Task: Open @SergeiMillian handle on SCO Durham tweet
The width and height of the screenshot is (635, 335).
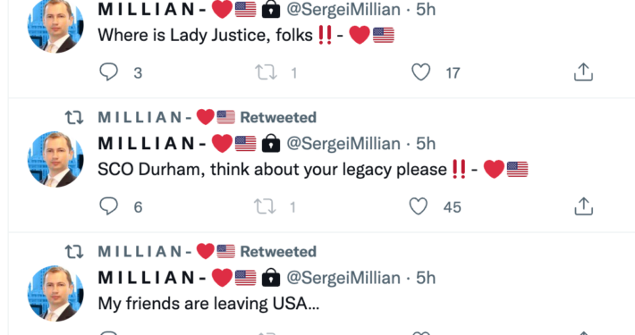Action: 343,144
